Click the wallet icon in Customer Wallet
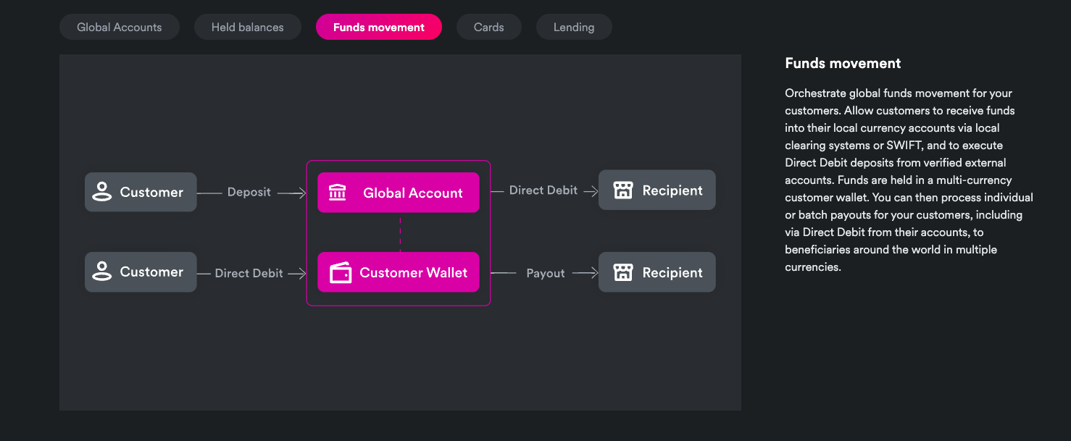The height and width of the screenshot is (441, 1071). (341, 273)
